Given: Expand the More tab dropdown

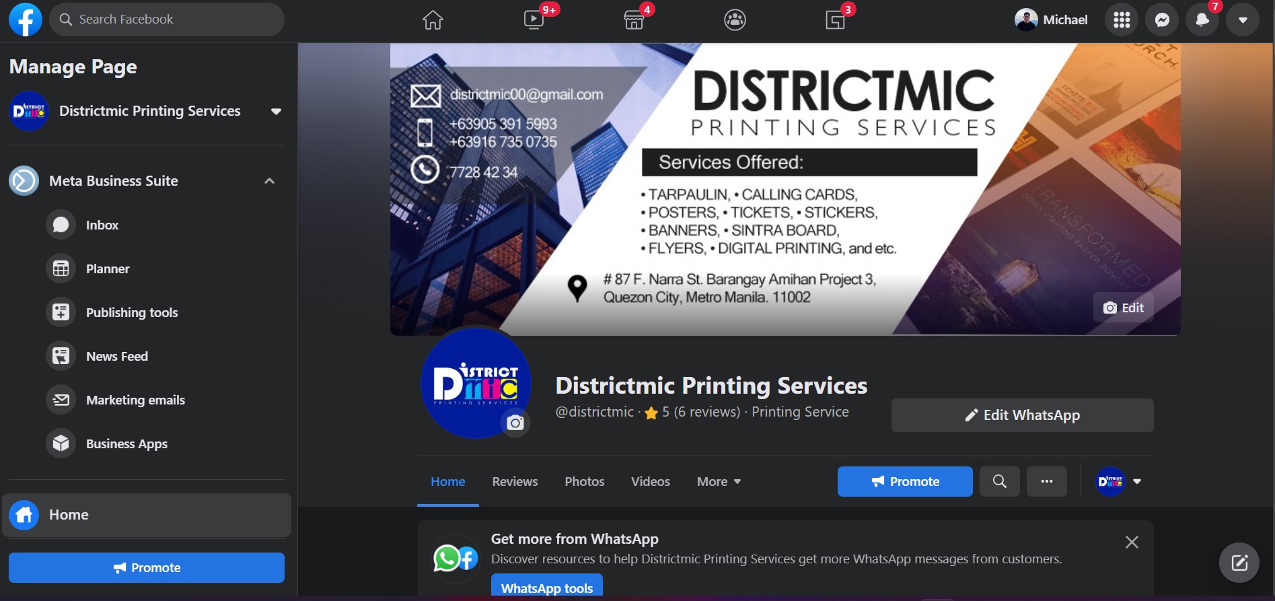Looking at the screenshot, I should (719, 482).
